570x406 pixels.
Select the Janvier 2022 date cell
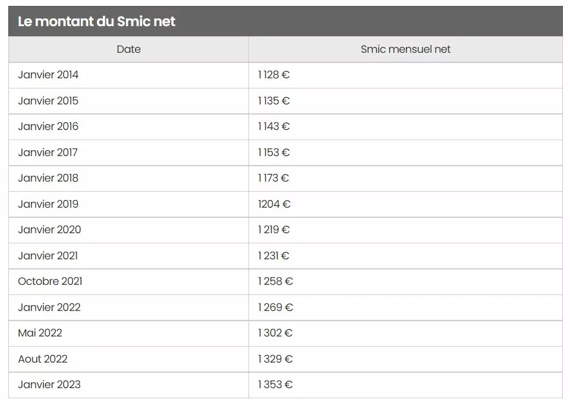[129, 307]
